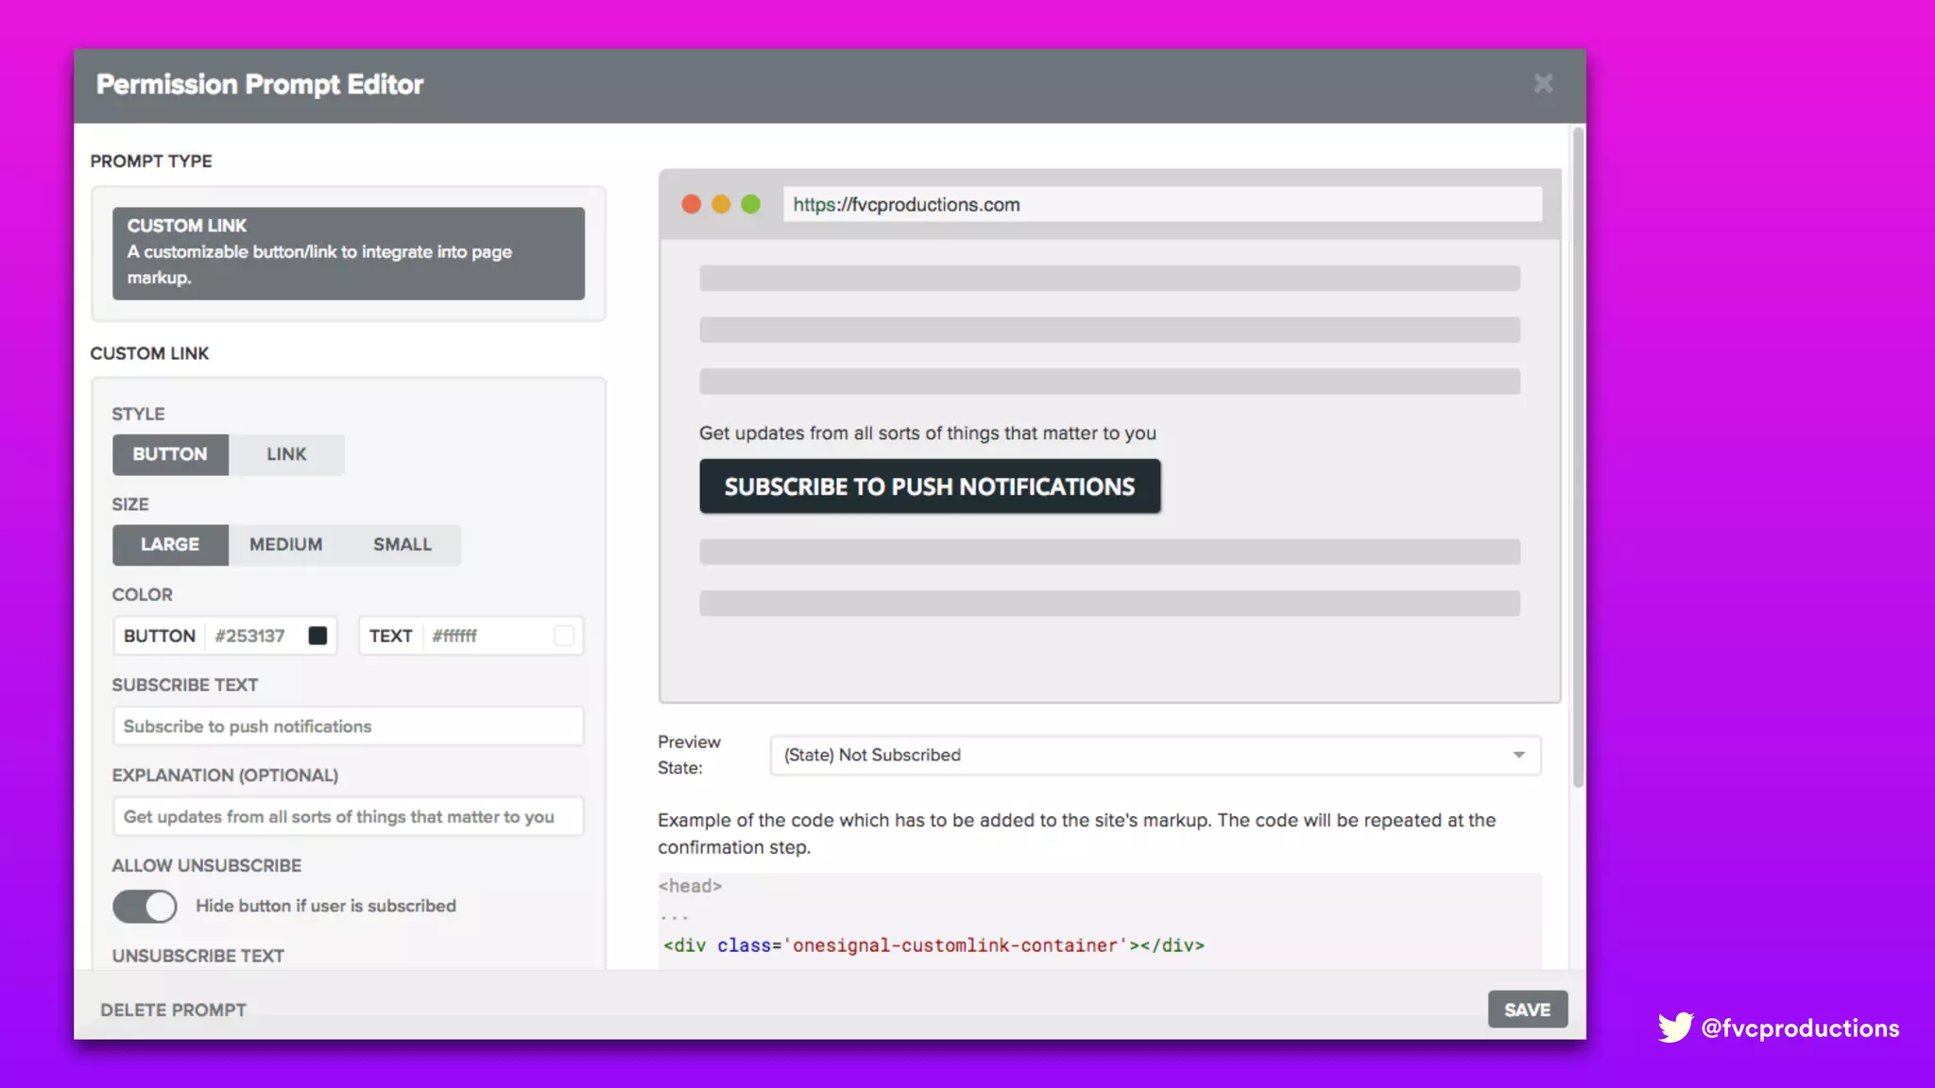Image resolution: width=1935 pixels, height=1088 pixels.
Task: Close the Permission Prompt Editor dialog
Action: pos(1543,84)
